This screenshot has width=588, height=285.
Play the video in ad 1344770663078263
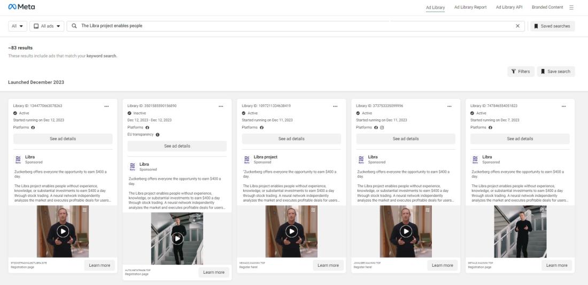click(63, 231)
